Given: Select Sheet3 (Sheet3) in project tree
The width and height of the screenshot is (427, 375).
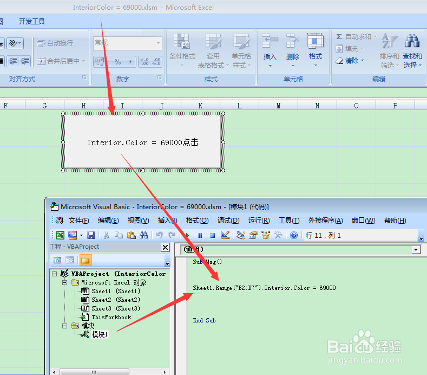Looking at the screenshot, I should click(x=116, y=308).
